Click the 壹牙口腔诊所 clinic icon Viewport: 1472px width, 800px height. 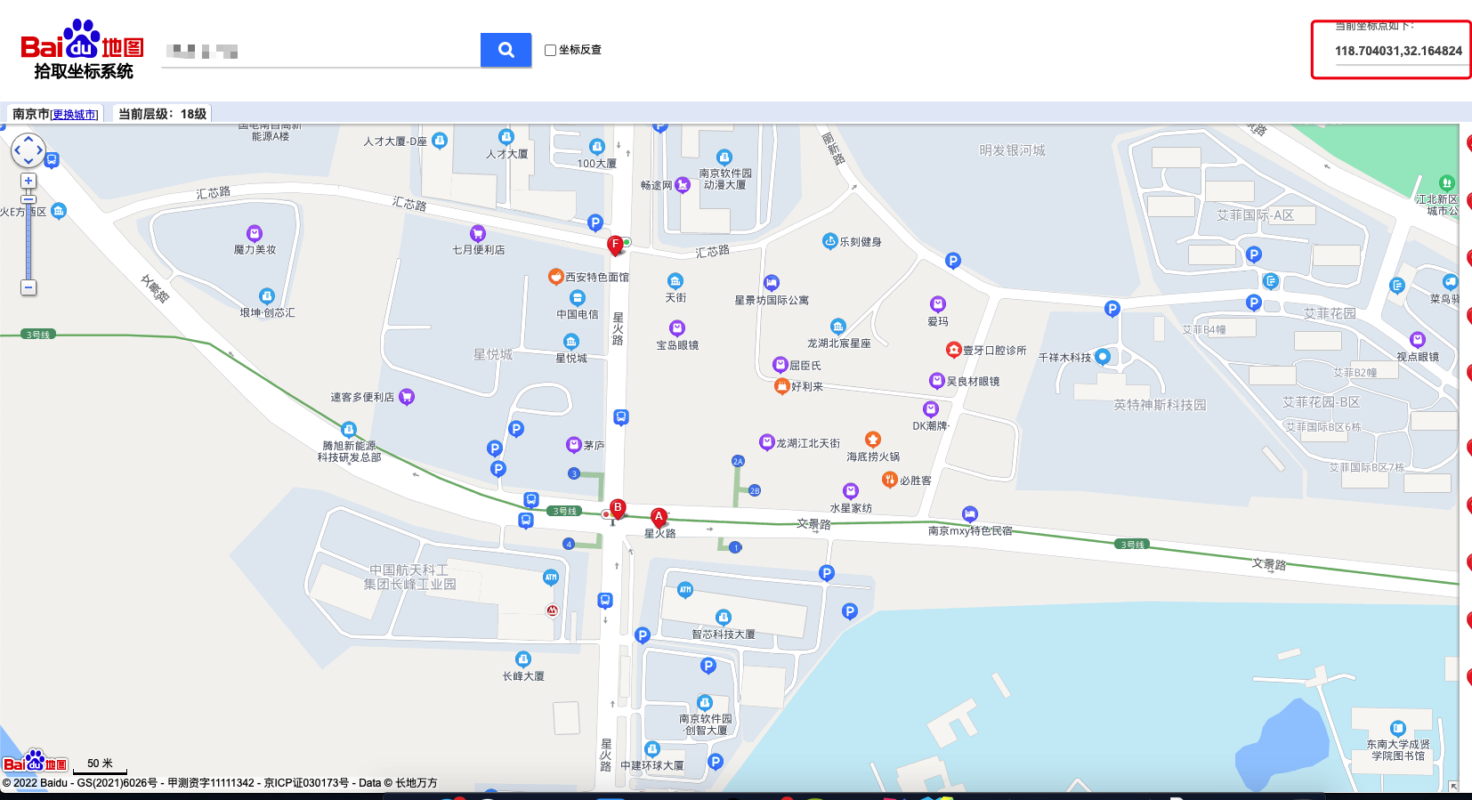tap(953, 350)
